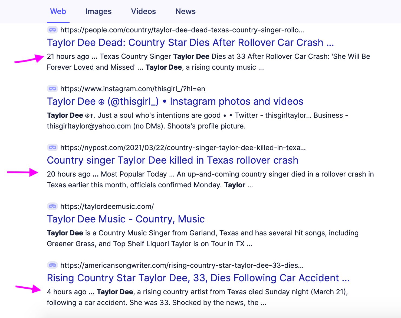Click 'thisgirltaylor@yahoo.com (no DMs)' snippet text
Screen dimensions: 401x318
point(106,126)
